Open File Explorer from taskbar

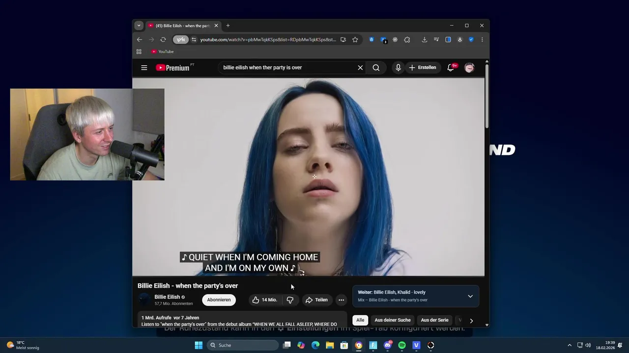[330, 345]
